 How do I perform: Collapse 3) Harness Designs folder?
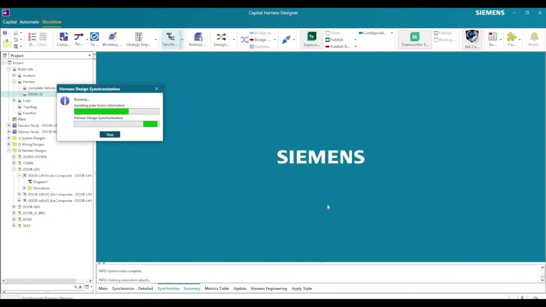click(9, 151)
